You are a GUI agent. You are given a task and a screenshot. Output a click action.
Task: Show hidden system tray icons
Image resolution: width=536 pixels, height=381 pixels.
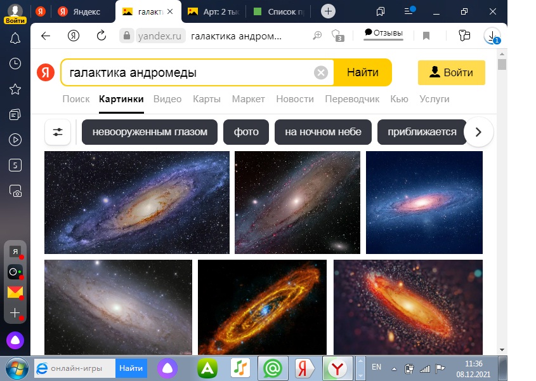394,369
